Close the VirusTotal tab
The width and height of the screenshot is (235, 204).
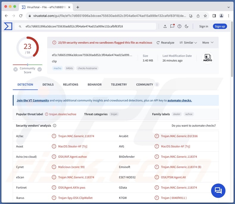[x=69, y=7]
